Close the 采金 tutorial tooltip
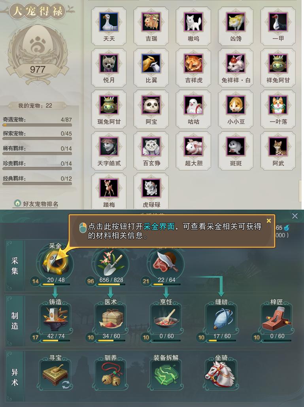Screen dimensions: 304x407 pyautogui.click(x=269, y=221)
